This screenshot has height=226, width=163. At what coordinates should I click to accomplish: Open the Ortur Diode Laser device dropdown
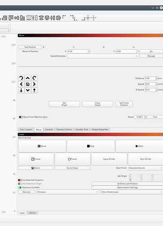(132, 192)
